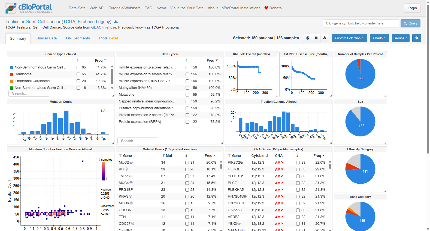The image size is (430, 231).
Task: Sort Mutated Genes by Freq
Action: (210, 156)
